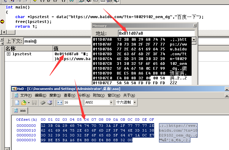The width and height of the screenshot is (229, 150).
Task: Click HxD new file toolbar icon
Action: click(x=17, y=103)
